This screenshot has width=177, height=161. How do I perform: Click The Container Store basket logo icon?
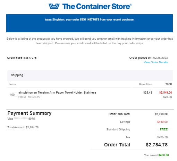54,6
